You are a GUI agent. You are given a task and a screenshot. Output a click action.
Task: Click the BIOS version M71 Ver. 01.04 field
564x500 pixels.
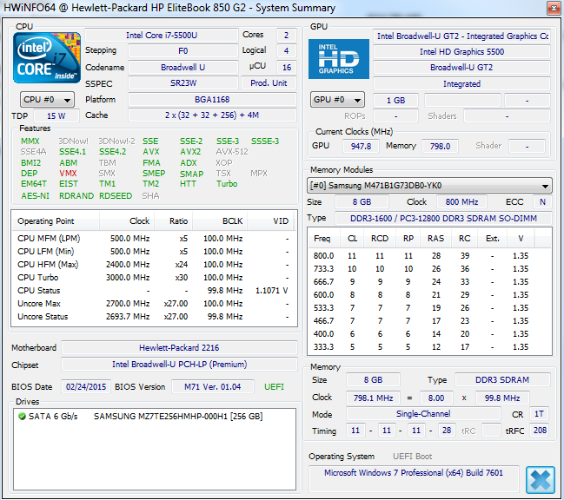point(213,387)
